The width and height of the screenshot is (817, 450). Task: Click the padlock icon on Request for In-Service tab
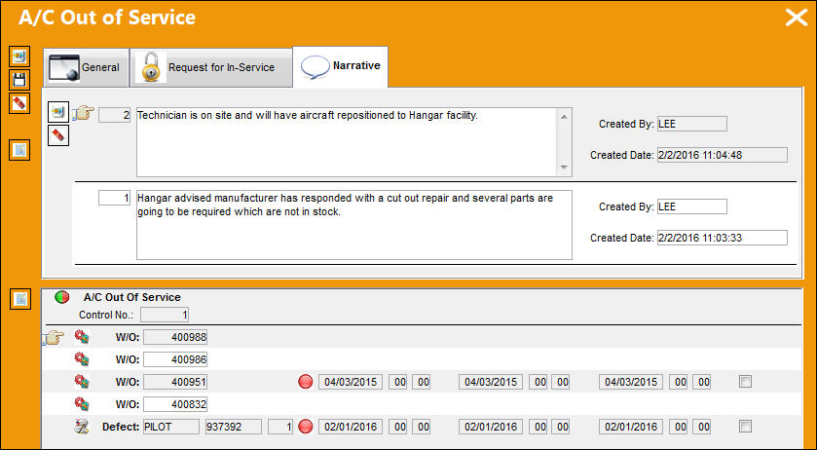151,67
